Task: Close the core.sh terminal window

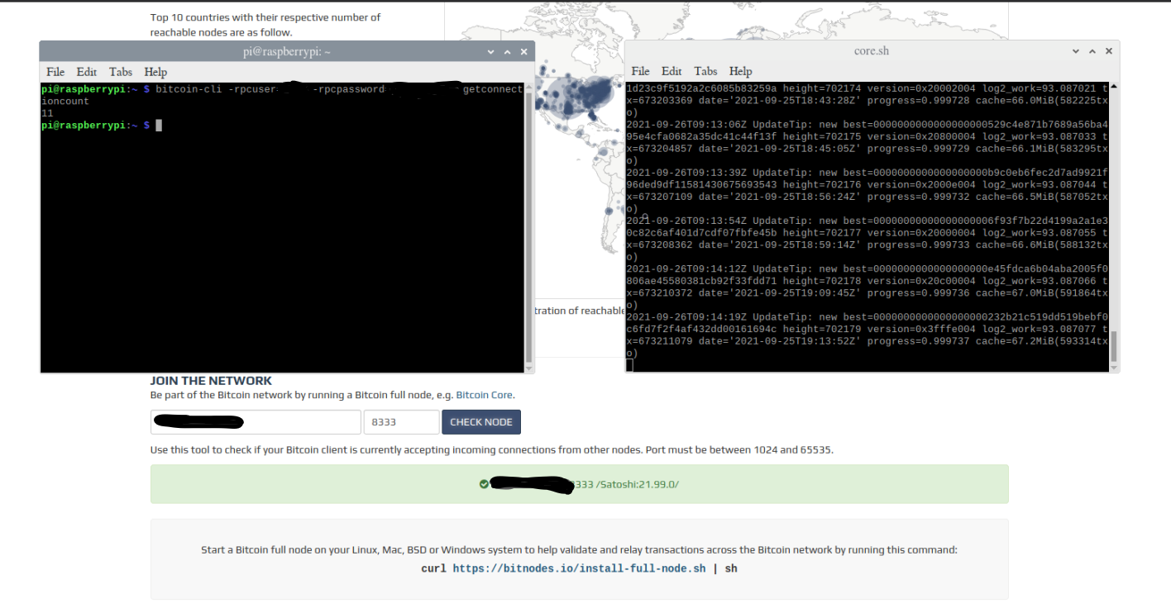Action: point(1108,51)
